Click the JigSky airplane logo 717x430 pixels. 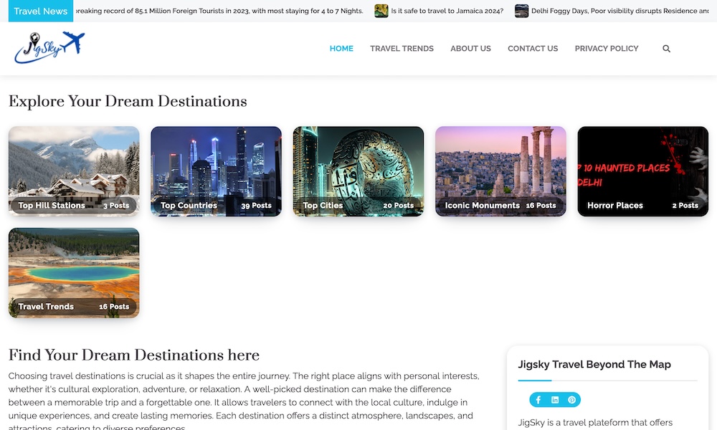pyautogui.click(x=49, y=48)
